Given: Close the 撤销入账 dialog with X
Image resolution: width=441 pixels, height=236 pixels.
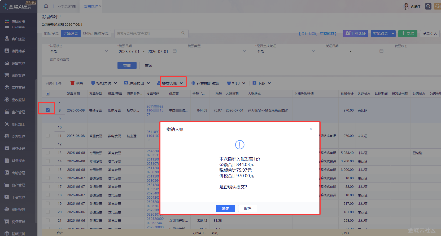Looking at the screenshot, I should tap(311, 129).
